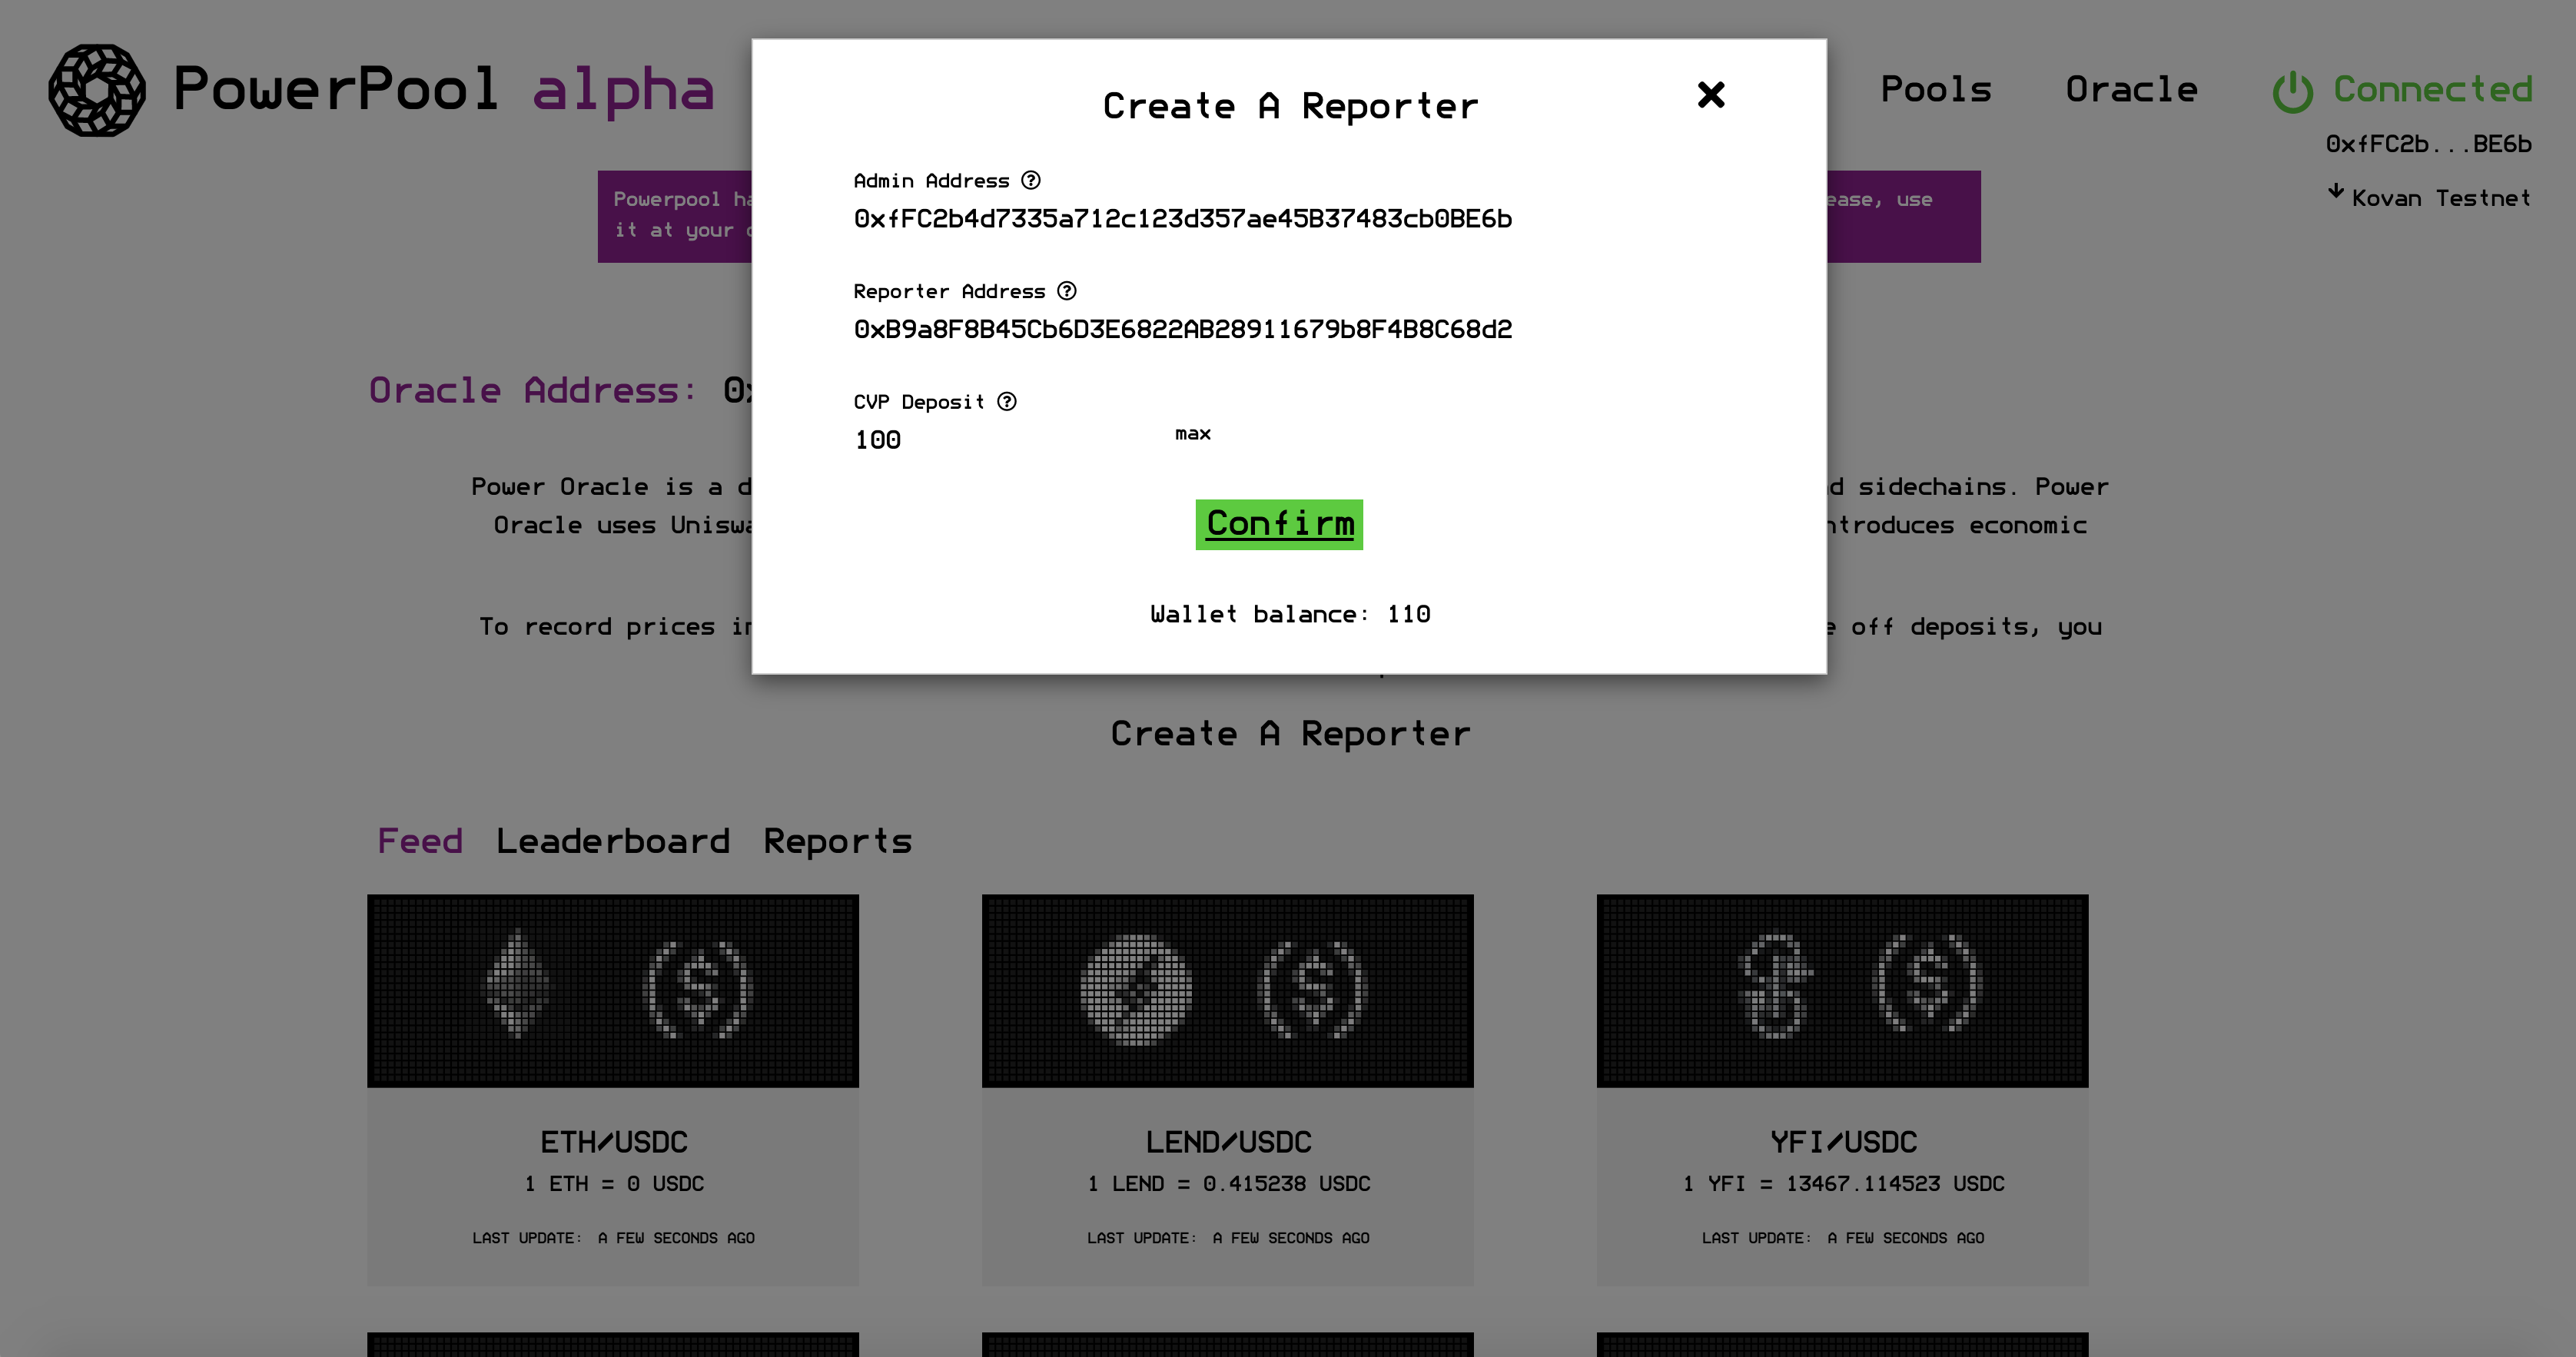The height and width of the screenshot is (1357, 2576).
Task: Click the LEND/USDC feed card image
Action: tap(1228, 991)
